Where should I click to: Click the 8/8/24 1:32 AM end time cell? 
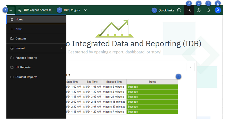coord(92,92)
